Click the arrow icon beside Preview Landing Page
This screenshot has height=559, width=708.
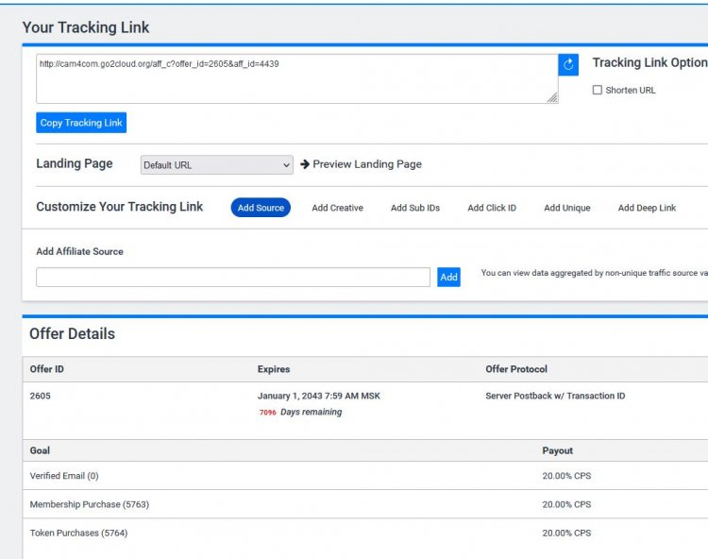(x=305, y=164)
